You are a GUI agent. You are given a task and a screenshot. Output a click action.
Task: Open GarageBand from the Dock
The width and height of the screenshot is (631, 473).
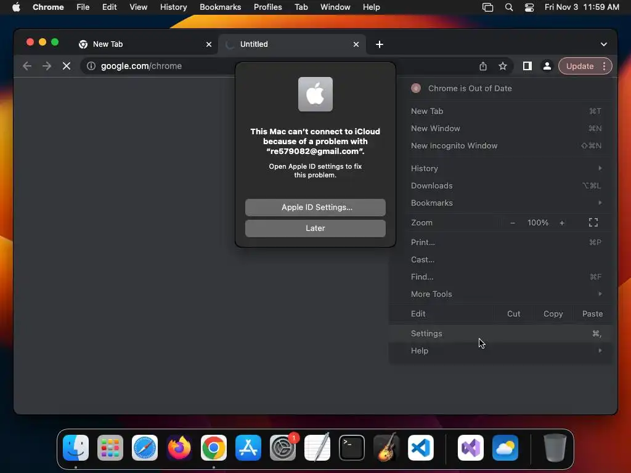[386, 448]
